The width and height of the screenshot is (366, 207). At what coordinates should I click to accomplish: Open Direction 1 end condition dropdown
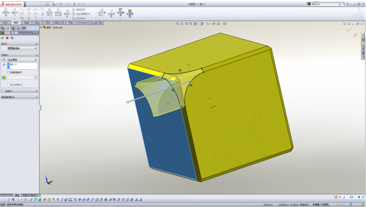pyautogui.click(x=22, y=60)
